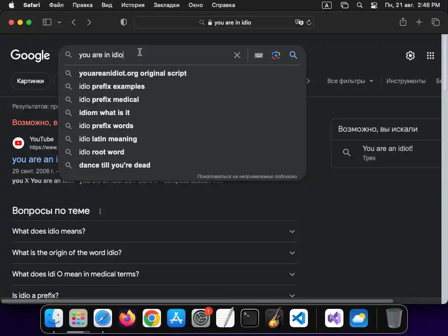The image size is (448, 336).
Task: Show Safari tab overview
Action: (435, 22)
